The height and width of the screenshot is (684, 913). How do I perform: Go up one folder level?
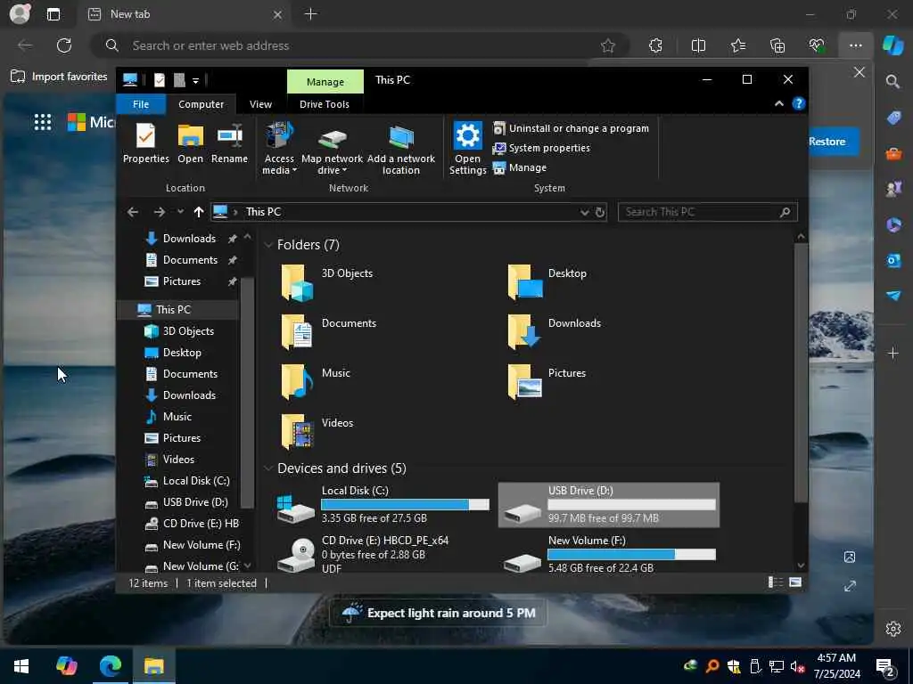pyautogui.click(x=199, y=212)
